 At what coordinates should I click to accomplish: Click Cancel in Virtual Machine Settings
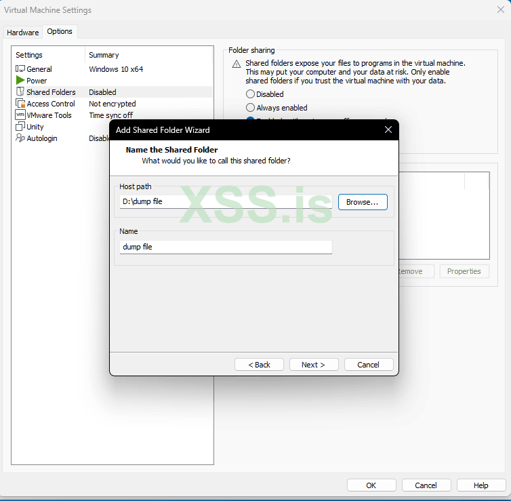tap(426, 485)
